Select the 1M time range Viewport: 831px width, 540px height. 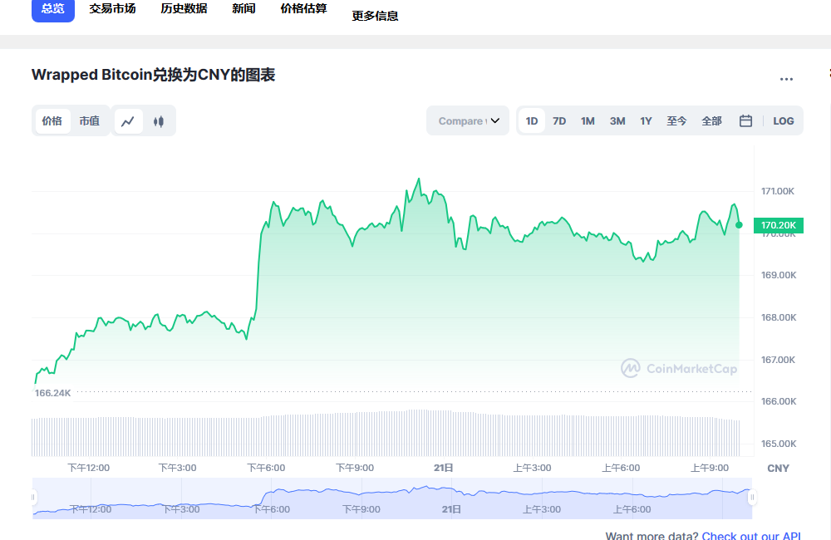[588, 120]
